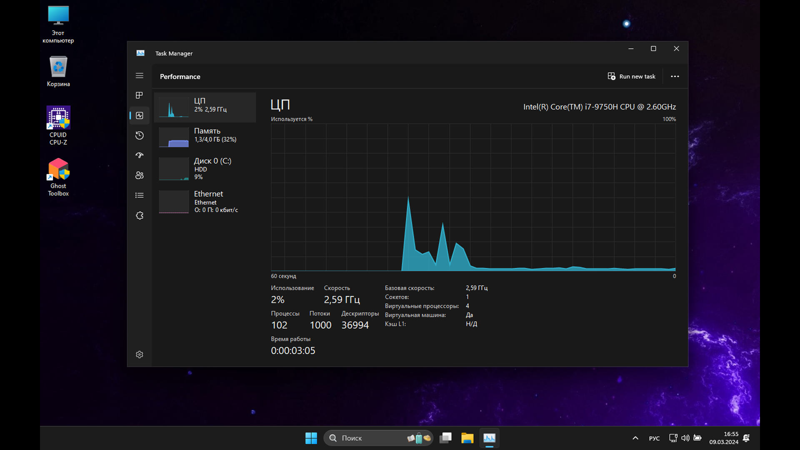Select the Ethernet performance item
The image size is (800, 450).
(x=205, y=202)
